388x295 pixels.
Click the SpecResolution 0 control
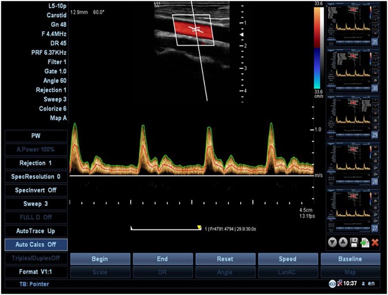[36, 177]
